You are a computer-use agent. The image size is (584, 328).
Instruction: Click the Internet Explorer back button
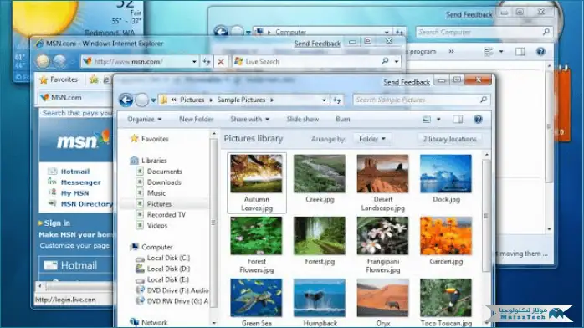coord(43,61)
